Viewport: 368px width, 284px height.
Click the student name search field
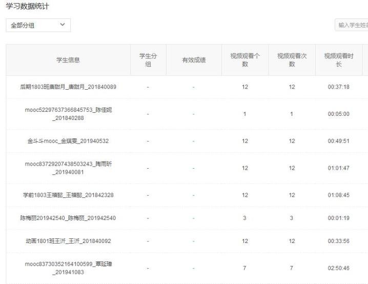352,26
